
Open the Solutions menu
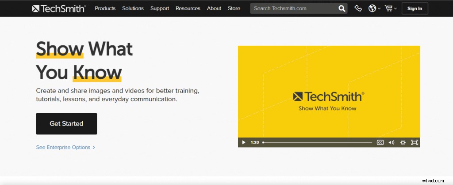click(133, 8)
